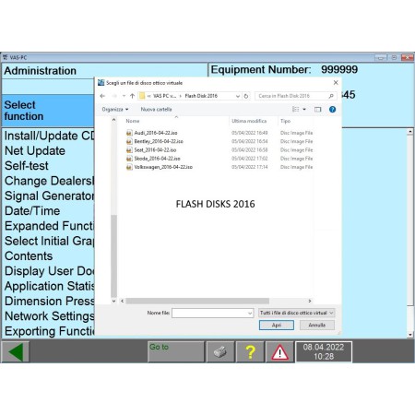Viewport: 415px width, 415px height.
Task: Select Signal Generator function
Action: click(49, 196)
